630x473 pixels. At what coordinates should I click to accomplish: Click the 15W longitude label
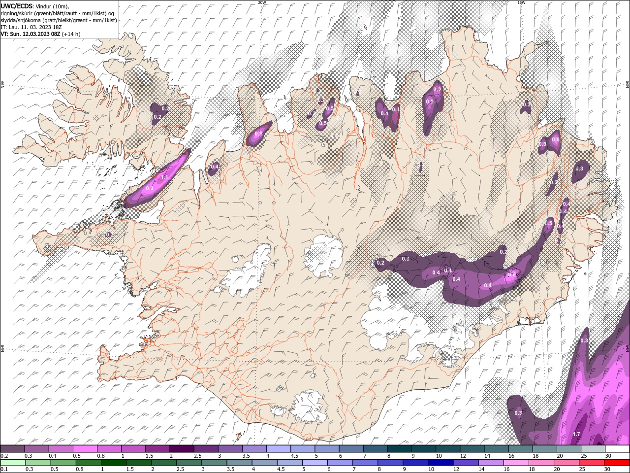tap(521, 2)
